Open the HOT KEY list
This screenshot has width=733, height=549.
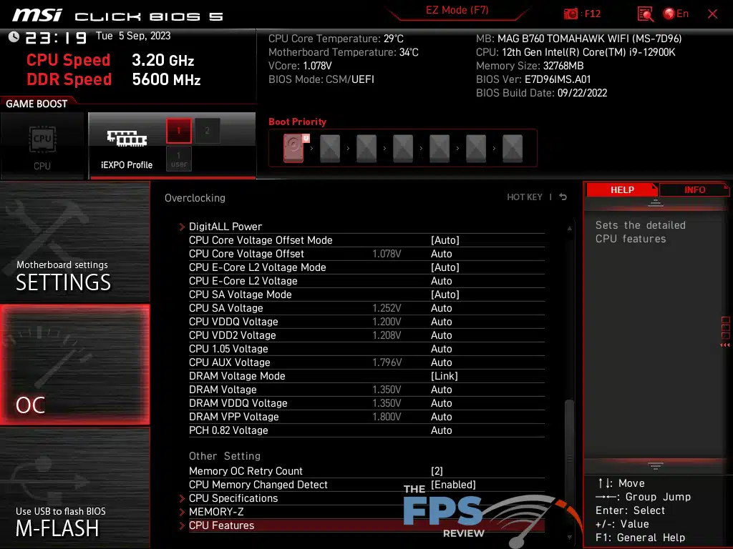(525, 197)
